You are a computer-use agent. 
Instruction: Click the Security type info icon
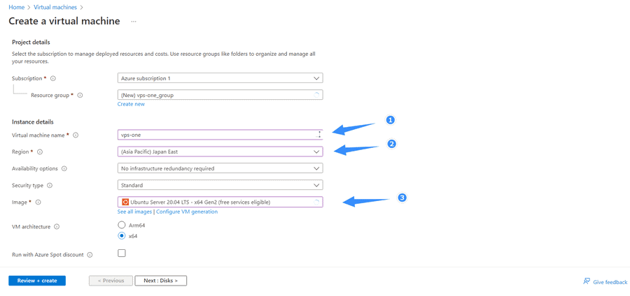click(x=50, y=186)
